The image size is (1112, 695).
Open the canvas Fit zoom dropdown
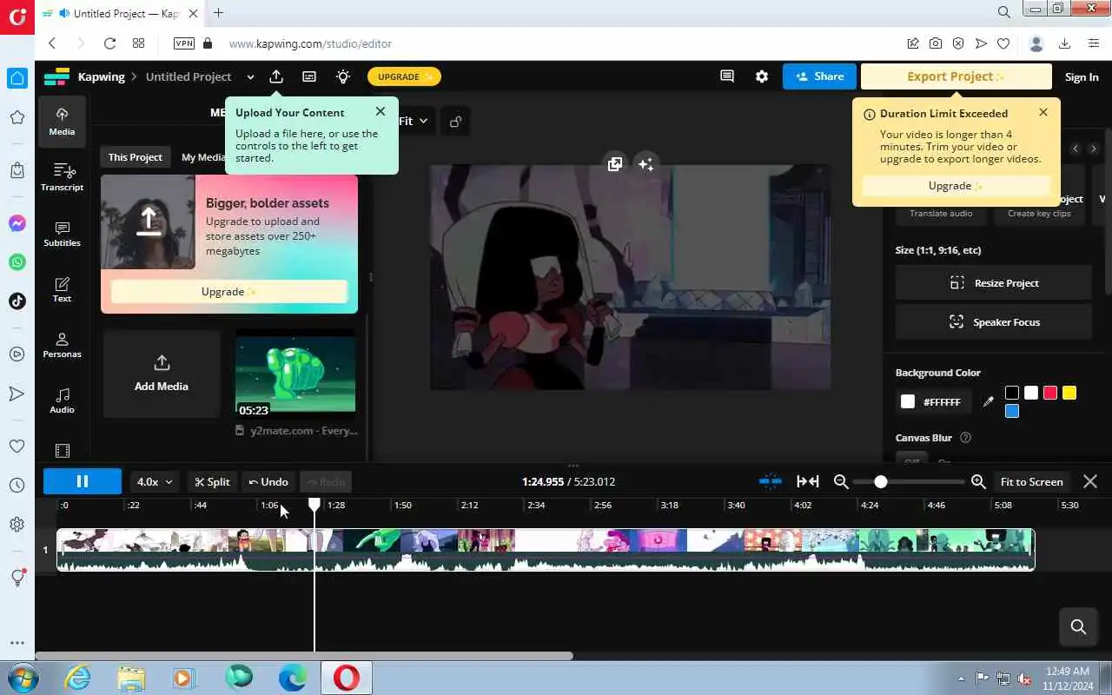coord(414,121)
